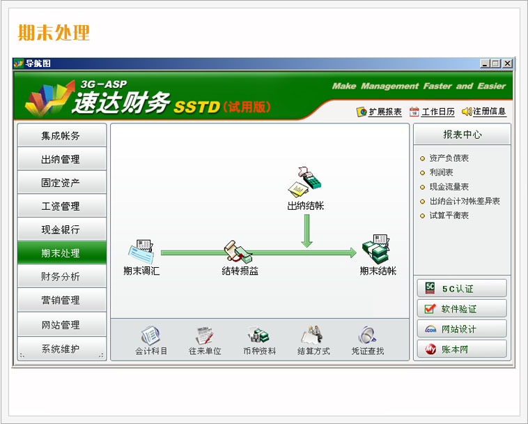
Task: Click the 注册信息 link text
Action: click(490, 112)
